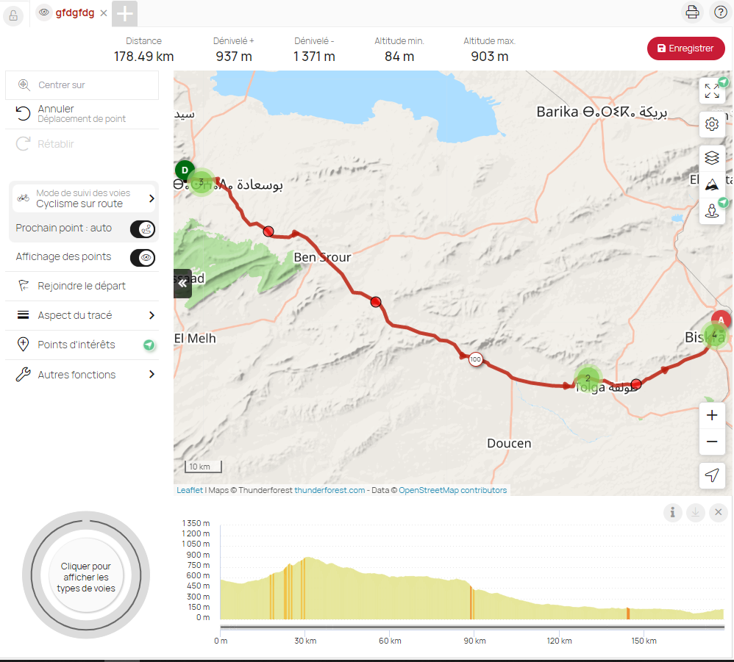The width and height of the screenshot is (734, 662).
Task: Open the map layers selector
Action: point(711,158)
